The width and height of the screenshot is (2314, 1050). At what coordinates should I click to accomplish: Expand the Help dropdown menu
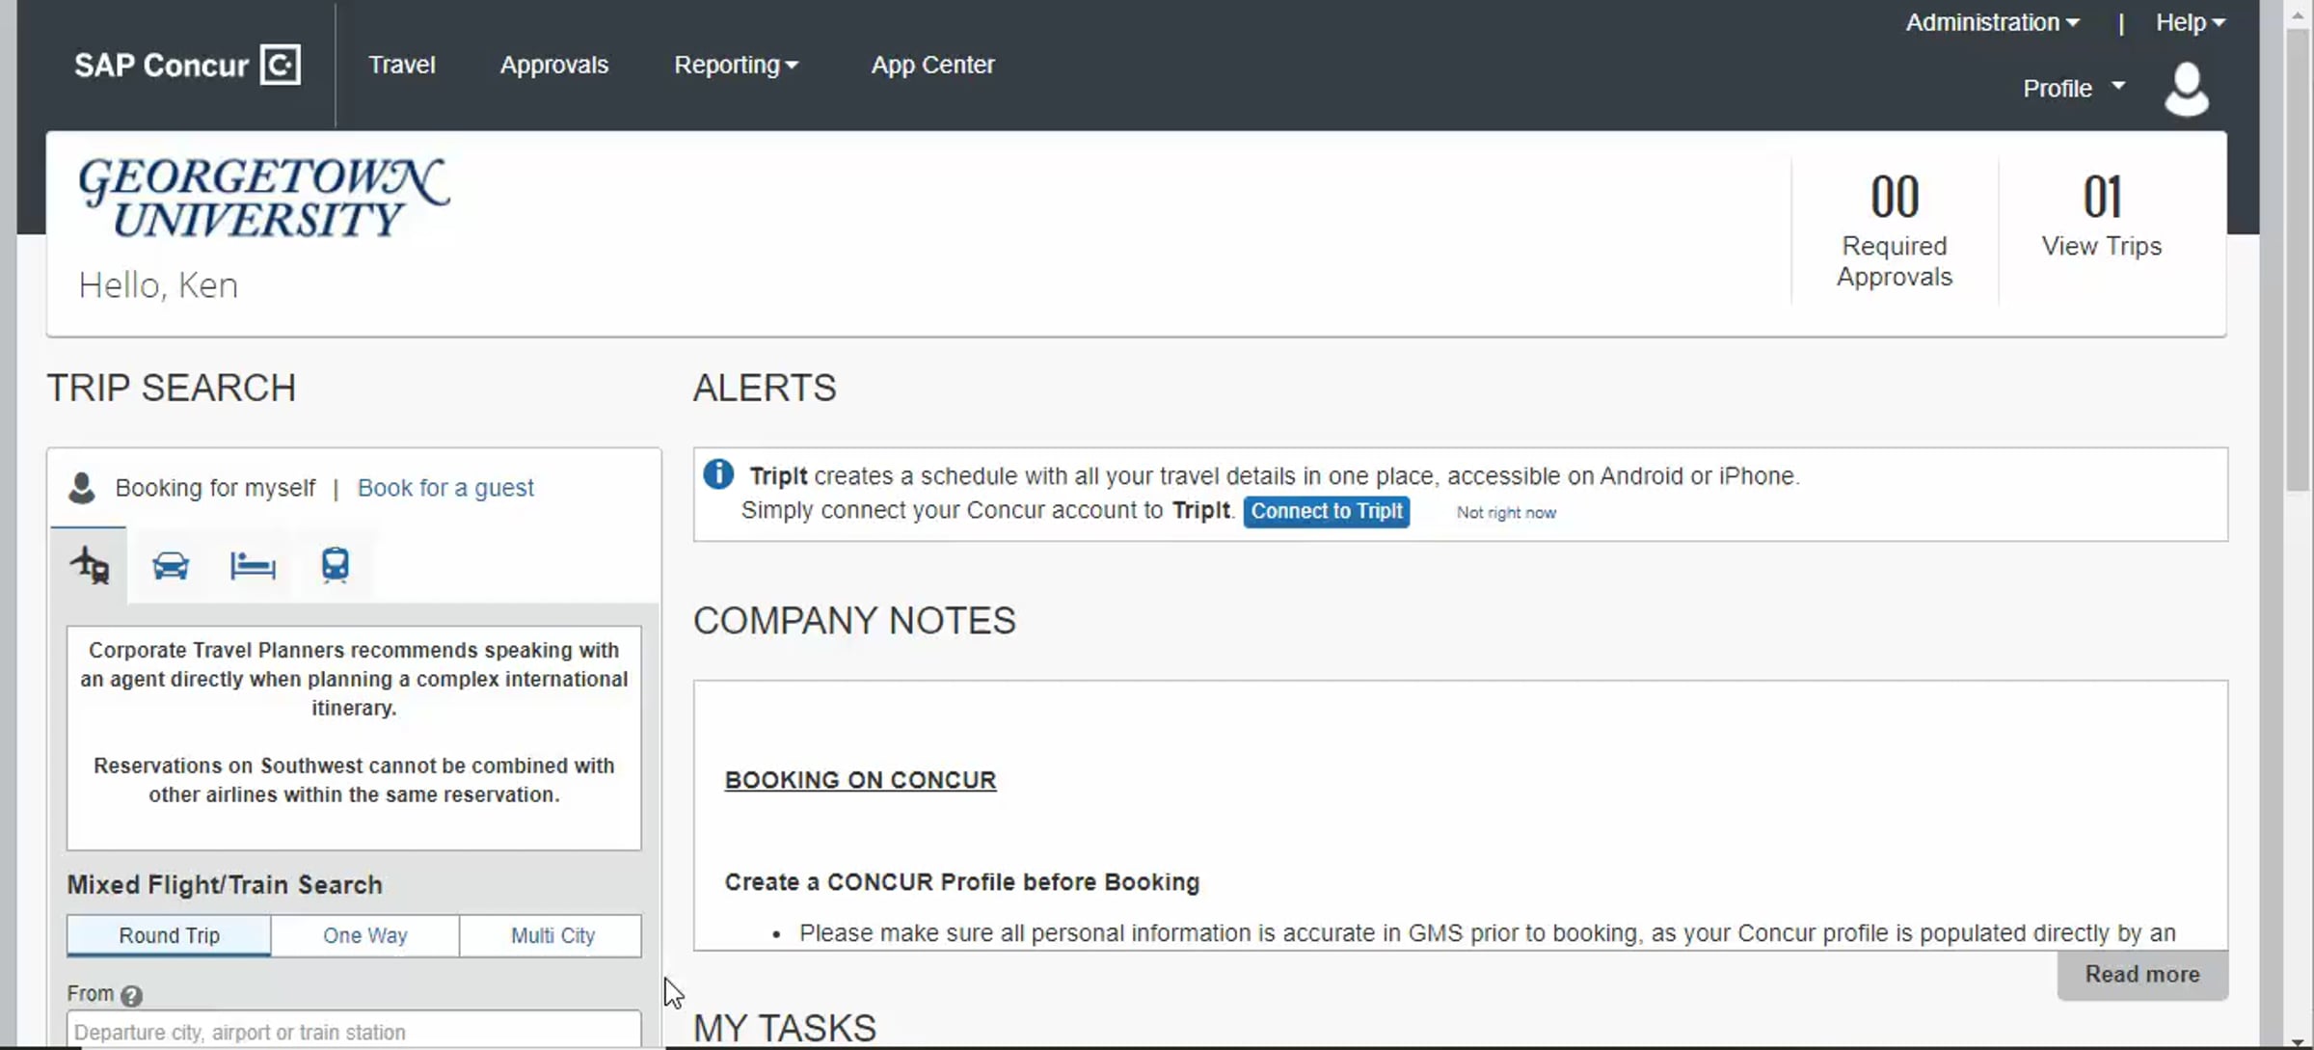(2191, 22)
